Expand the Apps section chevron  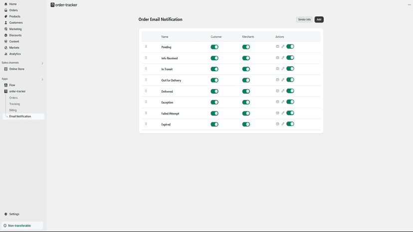click(42, 79)
